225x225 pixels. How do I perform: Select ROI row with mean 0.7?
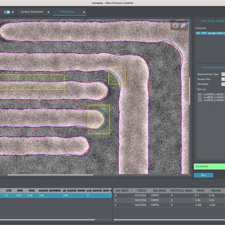[x=169, y=195]
